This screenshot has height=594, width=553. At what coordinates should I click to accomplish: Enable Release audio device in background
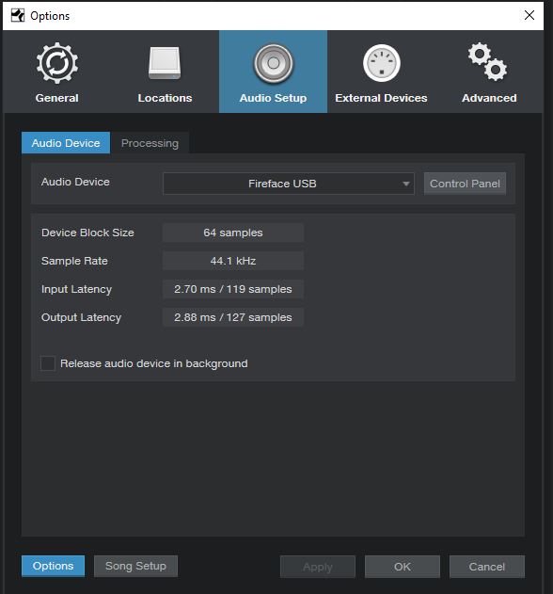48,363
